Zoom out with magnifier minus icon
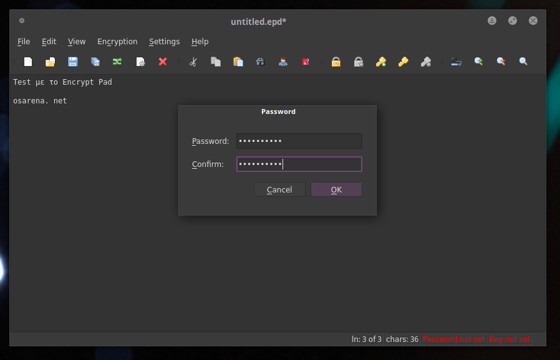Viewport: 560px width, 360px height. [501, 62]
